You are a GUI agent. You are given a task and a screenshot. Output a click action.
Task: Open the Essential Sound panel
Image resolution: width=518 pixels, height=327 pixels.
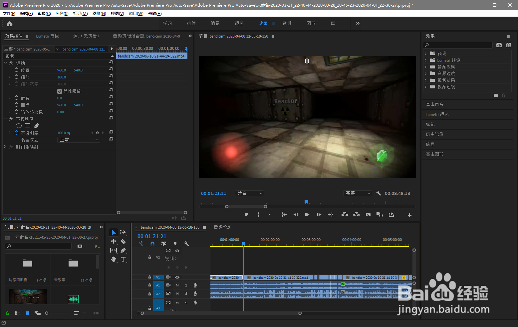(434, 104)
